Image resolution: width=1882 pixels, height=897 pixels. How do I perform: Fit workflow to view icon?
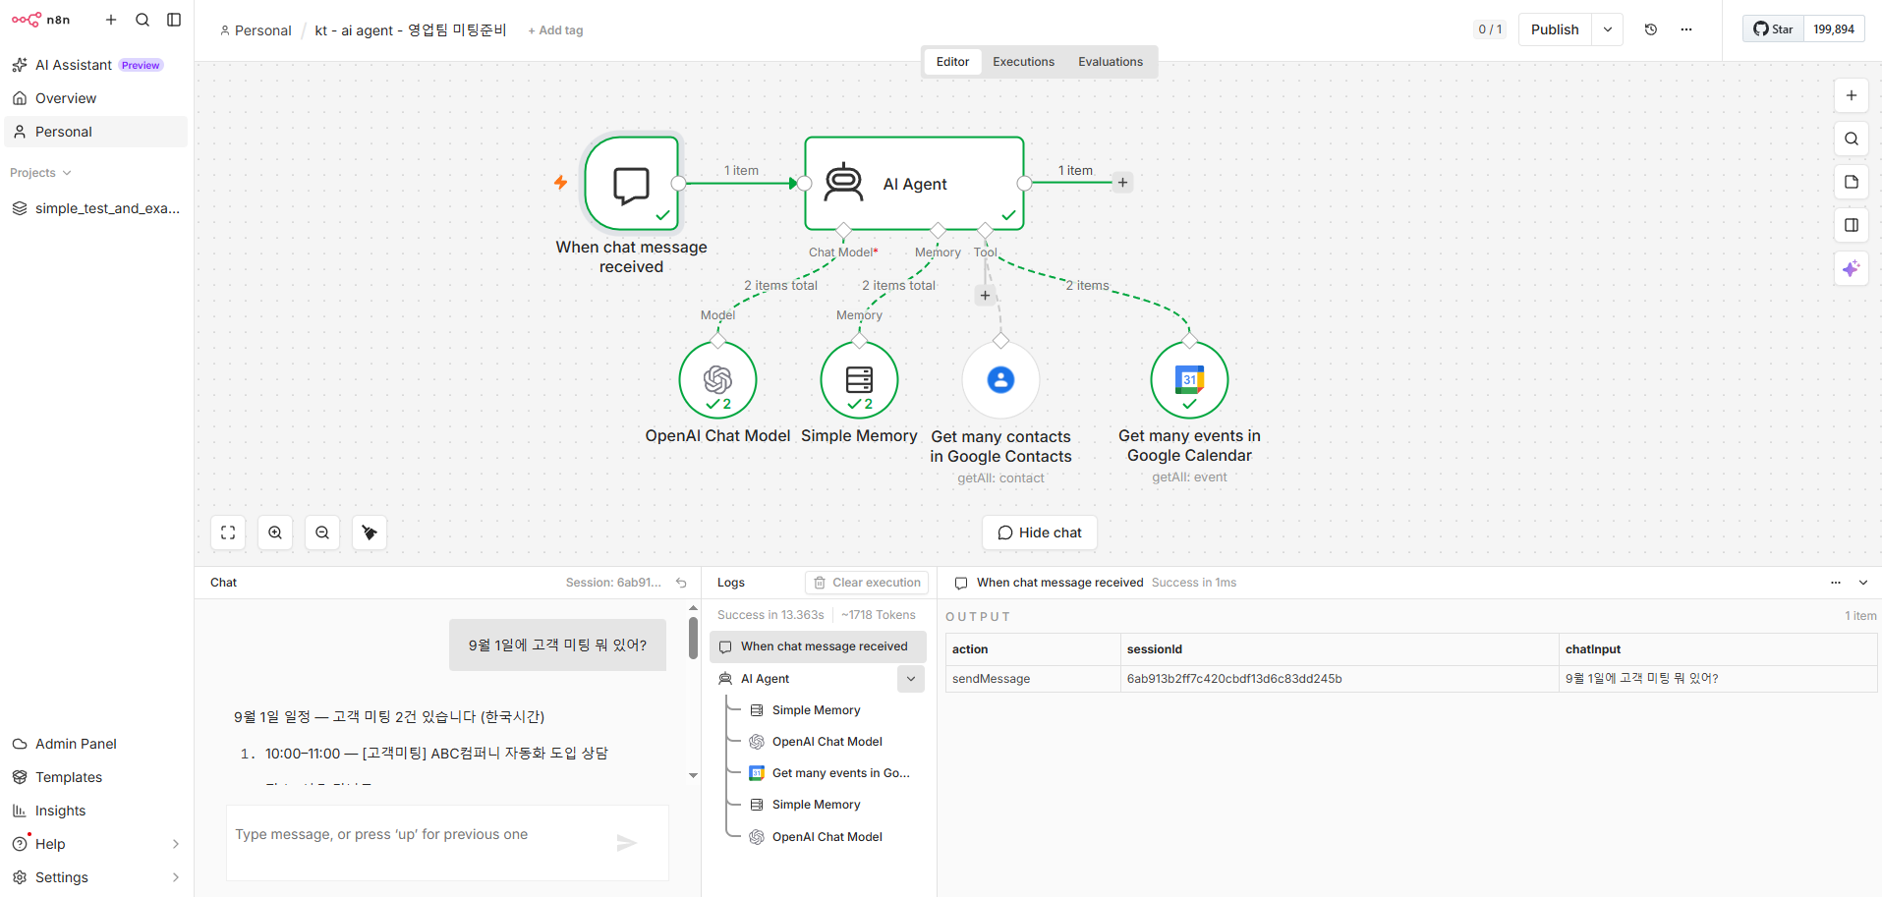(228, 533)
